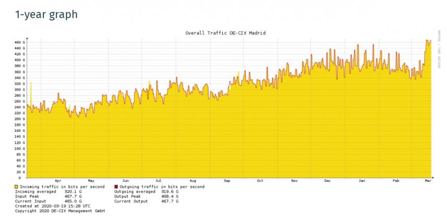Click the 'Aug' x-axis month label
Image resolution: width=447 pixels, height=221 pixels.
tap(193, 181)
